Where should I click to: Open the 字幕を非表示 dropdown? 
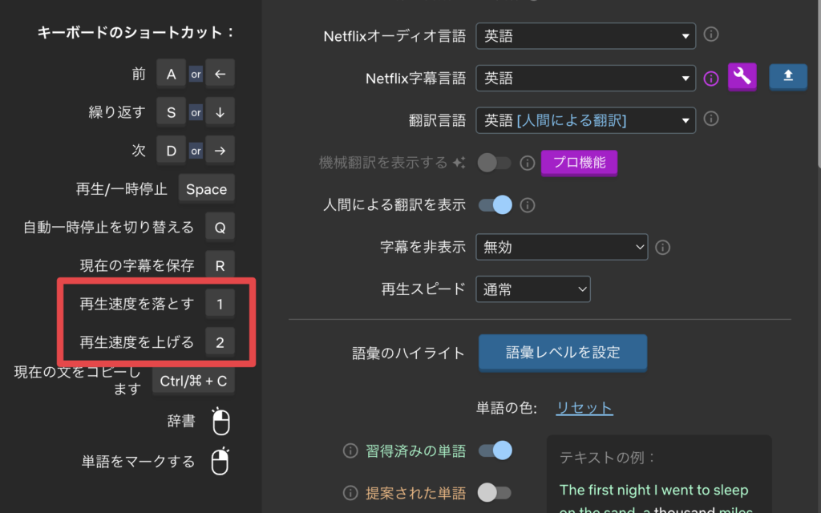(561, 247)
